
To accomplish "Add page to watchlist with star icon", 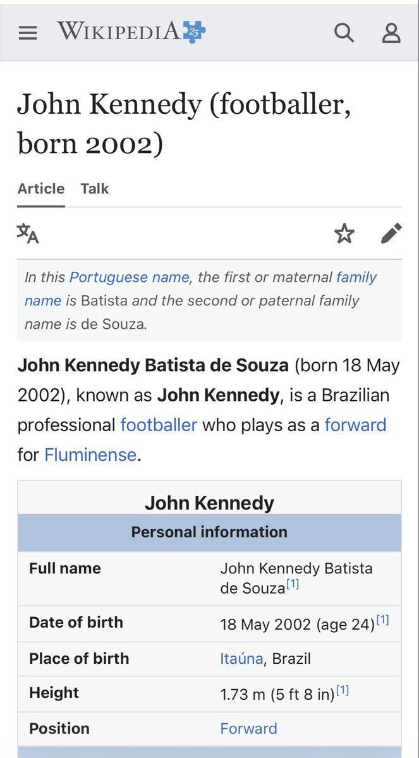I will [x=344, y=233].
